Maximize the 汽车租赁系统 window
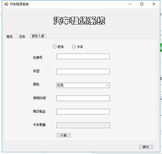162x154 pixels. [x=142, y=4]
